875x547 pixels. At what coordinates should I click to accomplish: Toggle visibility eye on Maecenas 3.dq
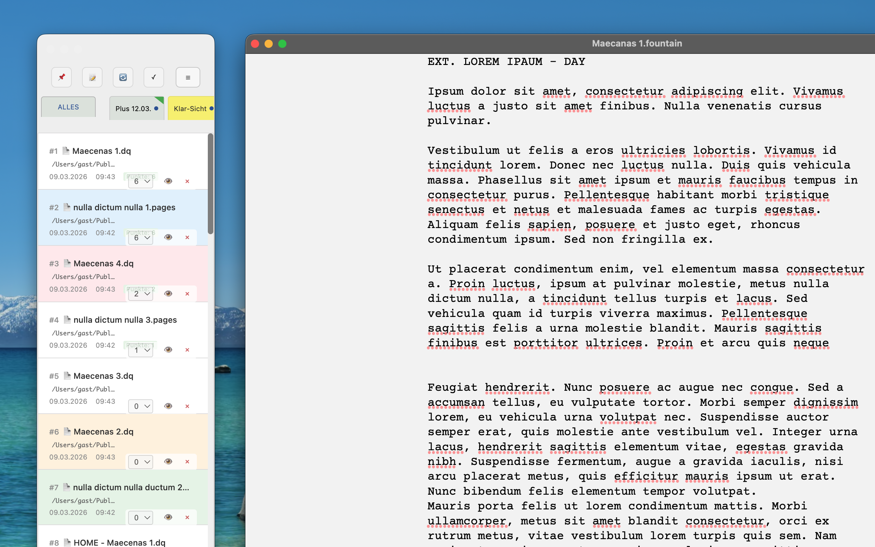pos(168,406)
